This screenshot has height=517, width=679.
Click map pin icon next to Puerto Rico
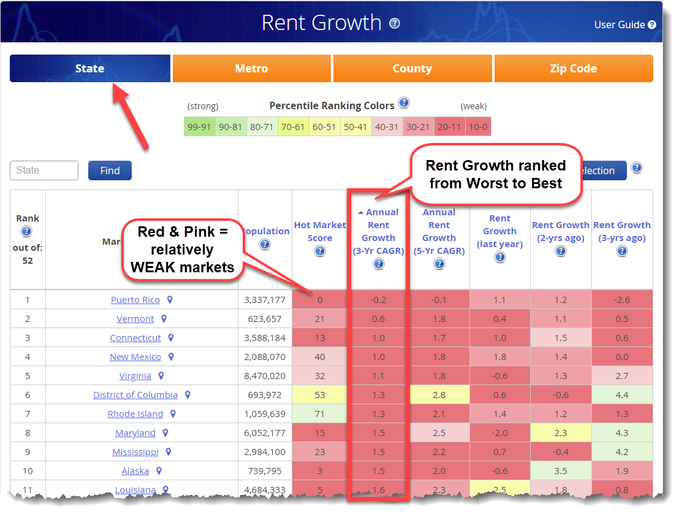pyautogui.click(x=170, y=300)
